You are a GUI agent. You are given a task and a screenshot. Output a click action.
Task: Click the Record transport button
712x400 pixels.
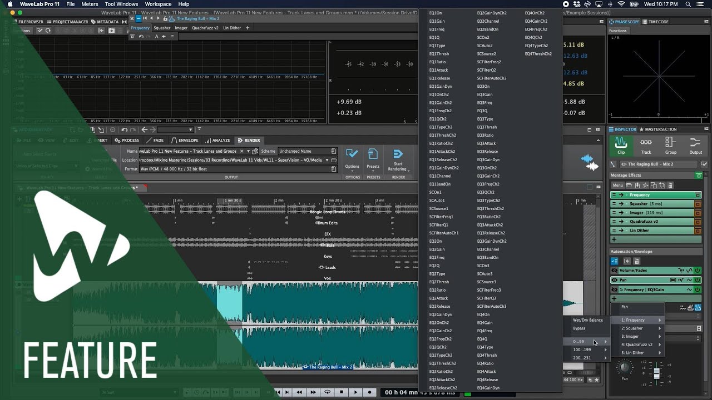point(369,392)
